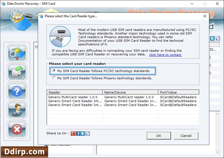This screenshot has width=224, height=158.
Task: Click the Port/Value column header
Action: click(179, 92)
